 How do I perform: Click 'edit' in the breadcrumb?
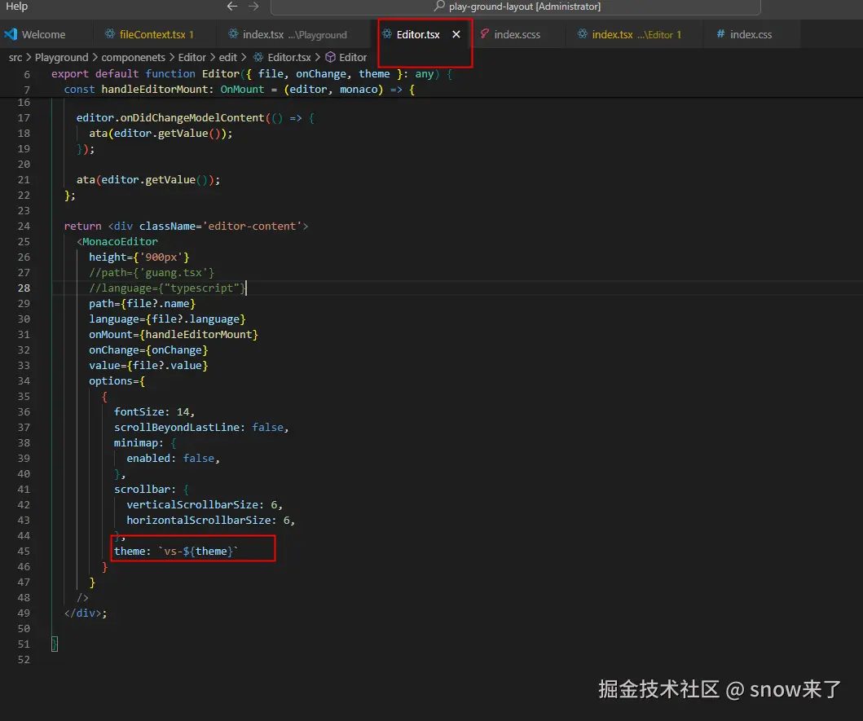228,57
